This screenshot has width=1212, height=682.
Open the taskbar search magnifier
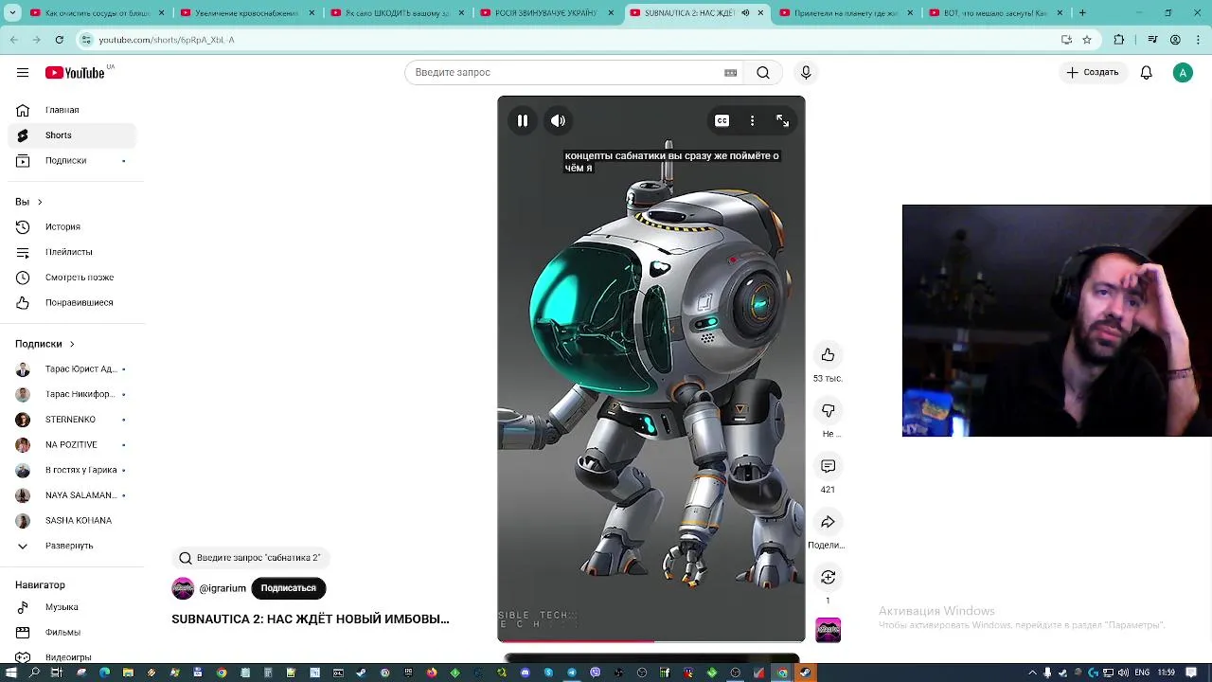[34, 673]
